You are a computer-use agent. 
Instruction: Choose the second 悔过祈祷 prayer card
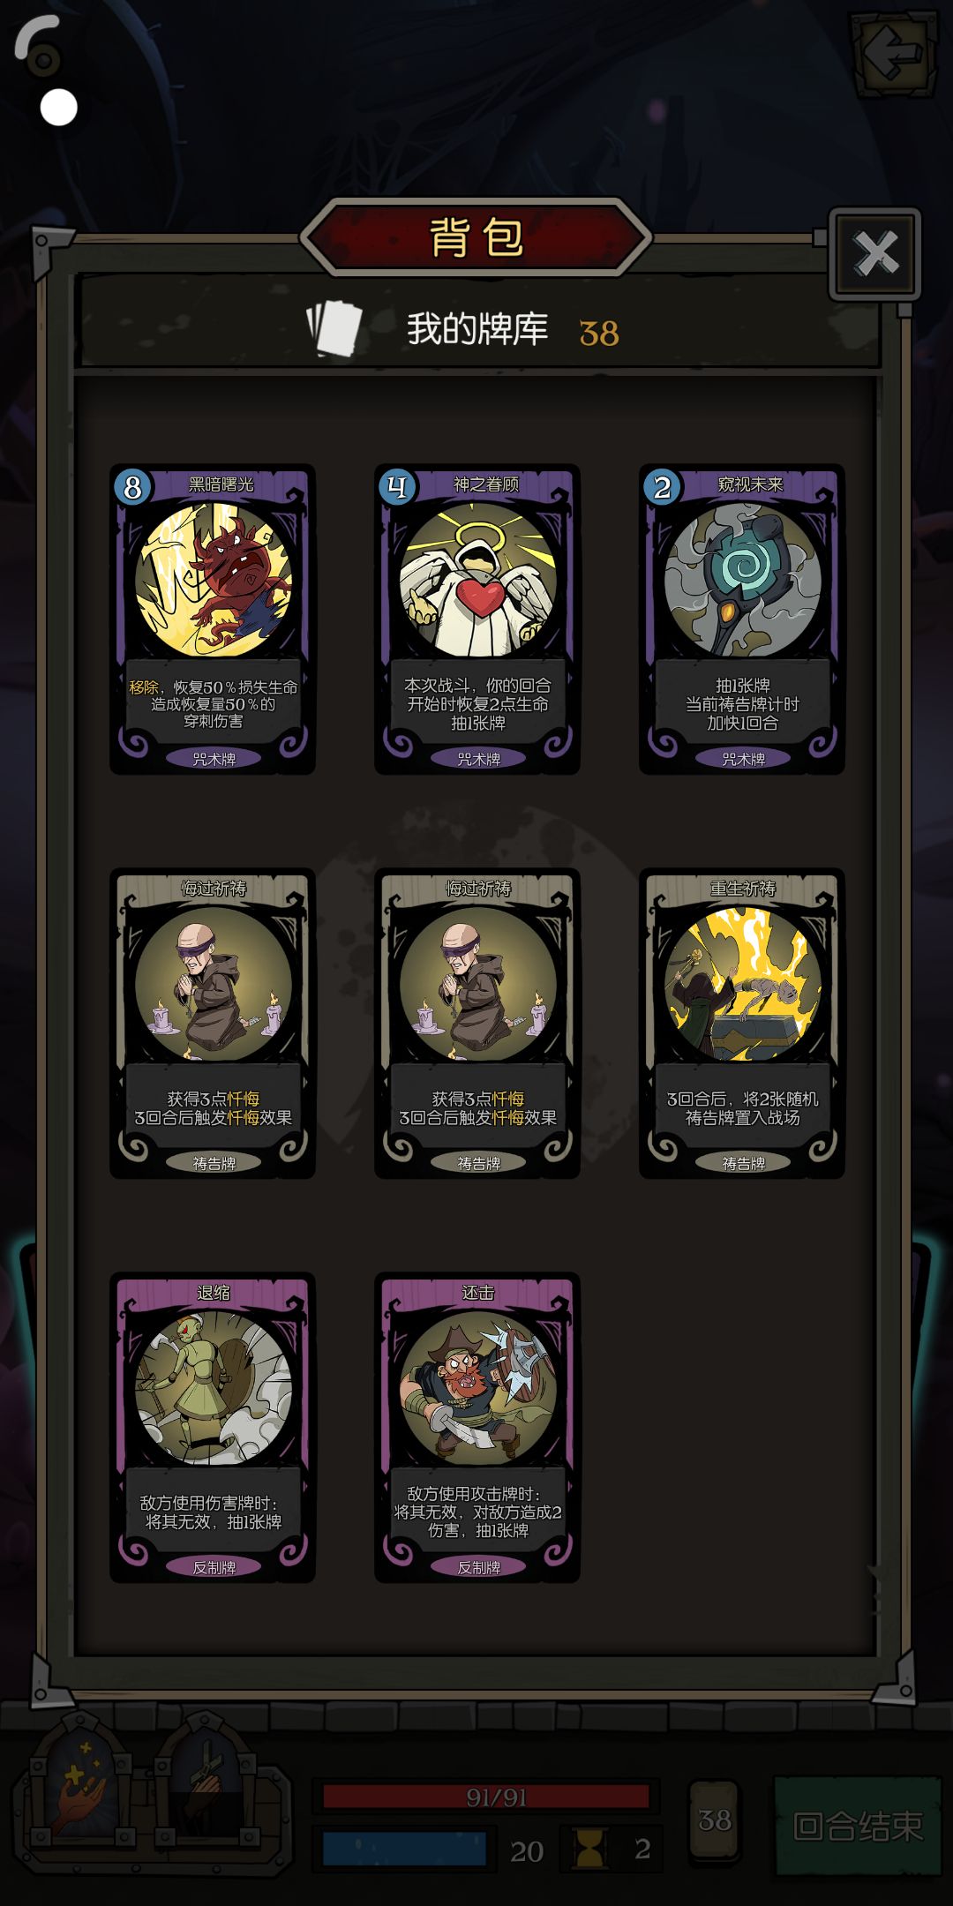(477, 1024)
